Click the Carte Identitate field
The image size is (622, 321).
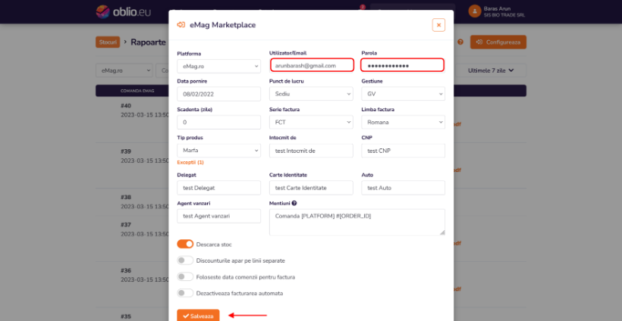coord(311,188)
